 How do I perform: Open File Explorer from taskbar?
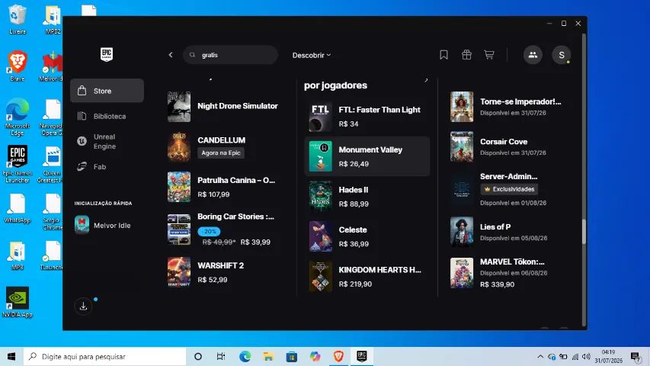(x=268, y=356)
